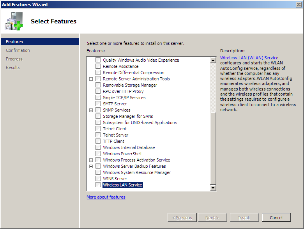Select the TFTP Client label text
Image resolution: width=304 pixels, height=229 pixels.
click(113, 141)
